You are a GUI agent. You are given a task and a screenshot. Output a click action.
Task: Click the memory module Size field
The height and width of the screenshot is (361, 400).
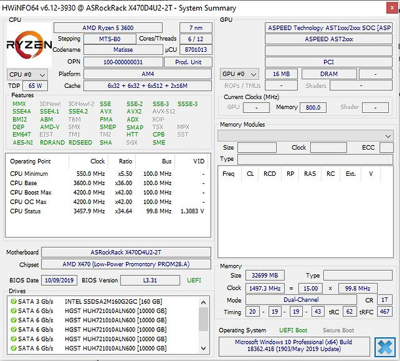pyautogui.click(x=257, y=148)
